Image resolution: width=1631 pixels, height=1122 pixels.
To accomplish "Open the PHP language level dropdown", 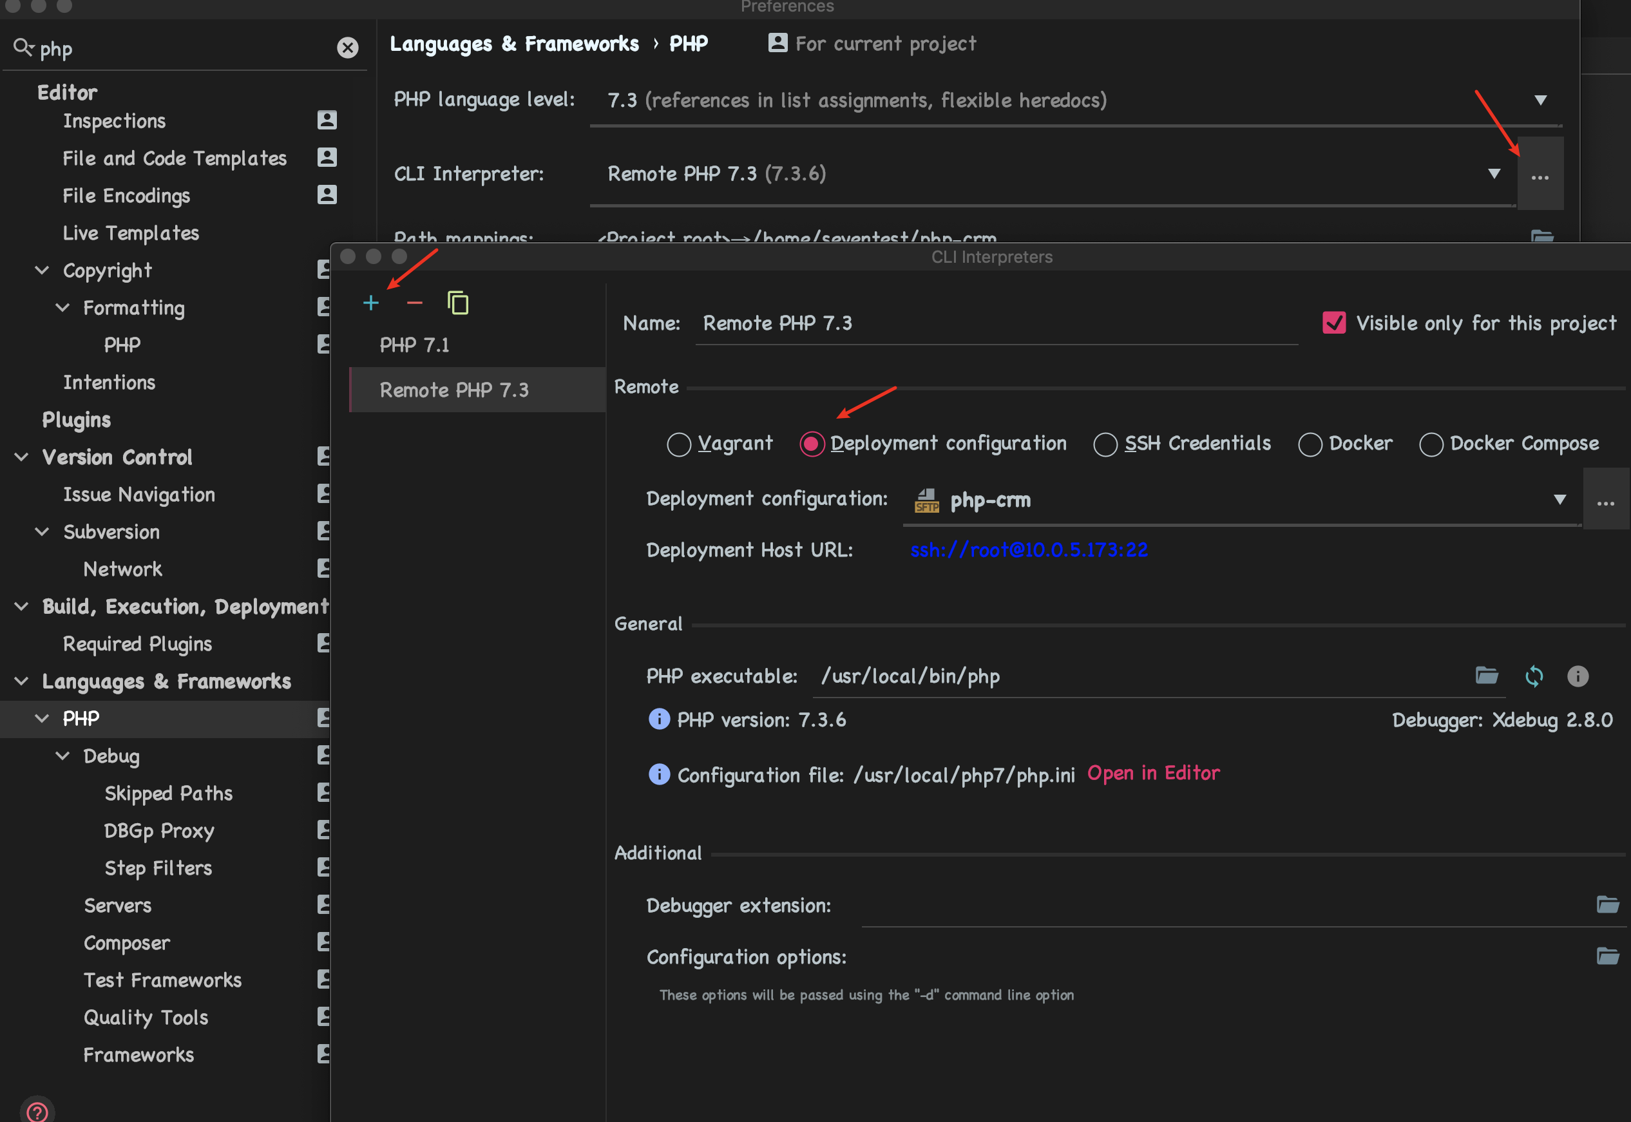I will [1540, 100].
